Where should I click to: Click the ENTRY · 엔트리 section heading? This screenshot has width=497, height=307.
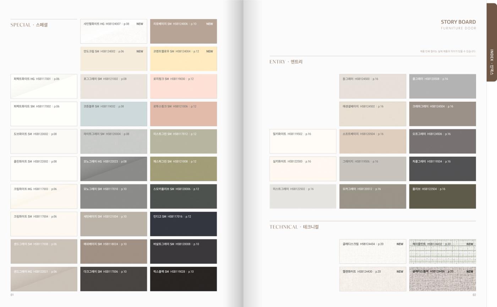point(286,62)
